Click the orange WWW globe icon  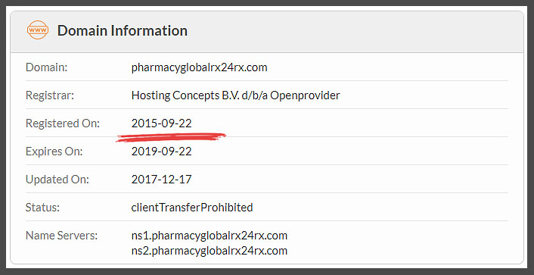pyautogui.click(x=38, y=30)
